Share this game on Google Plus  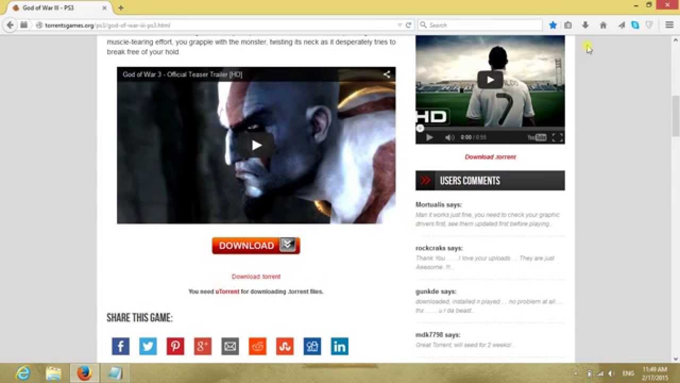coord(202,346)
